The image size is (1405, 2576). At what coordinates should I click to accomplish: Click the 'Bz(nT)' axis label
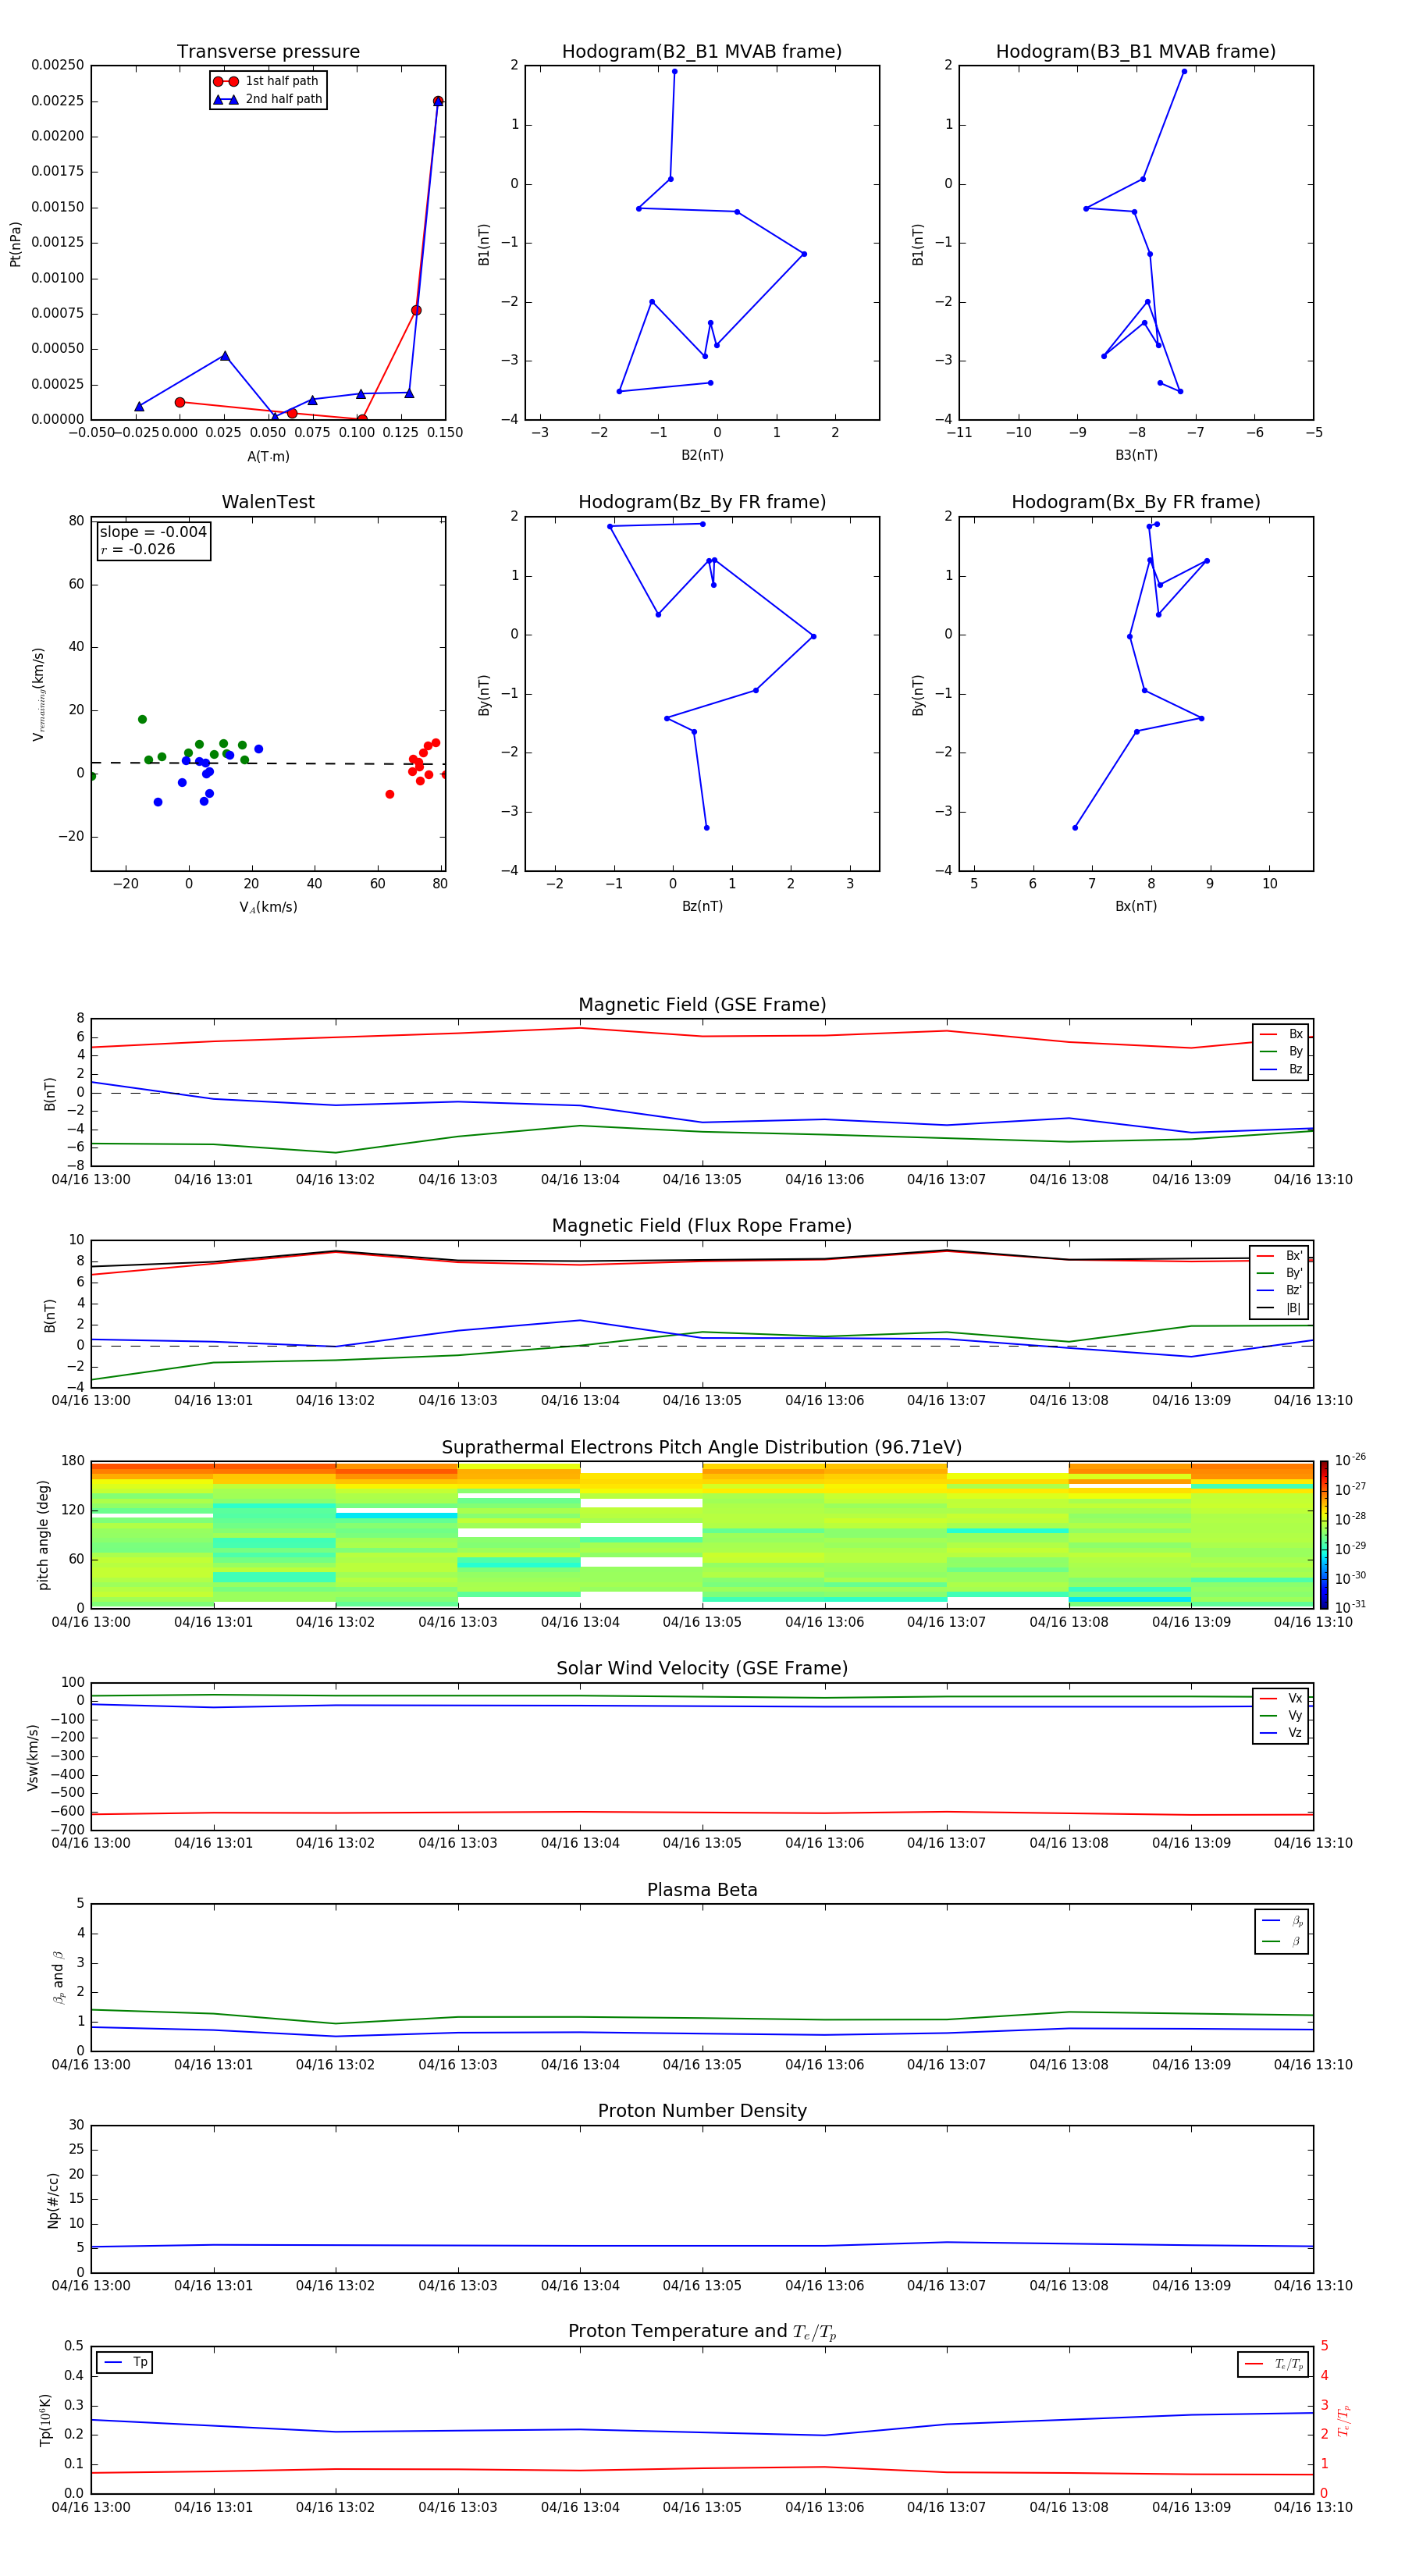tap(702, 906)
